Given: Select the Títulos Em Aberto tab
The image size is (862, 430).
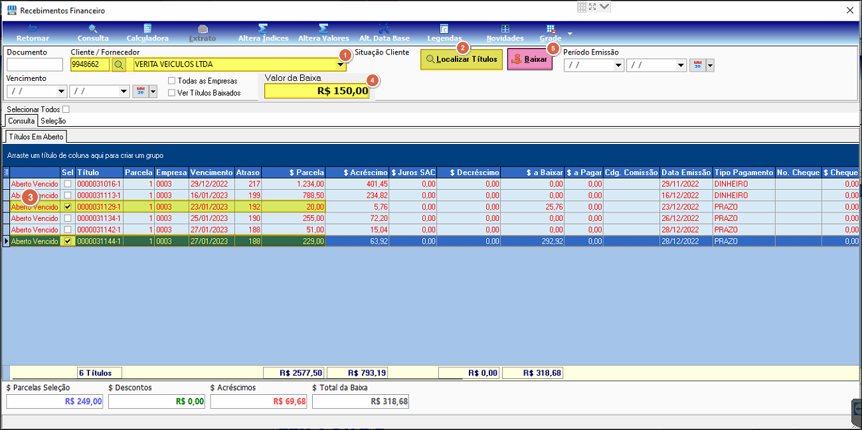Looking at the screenshot, I should [x=37, y=137].
